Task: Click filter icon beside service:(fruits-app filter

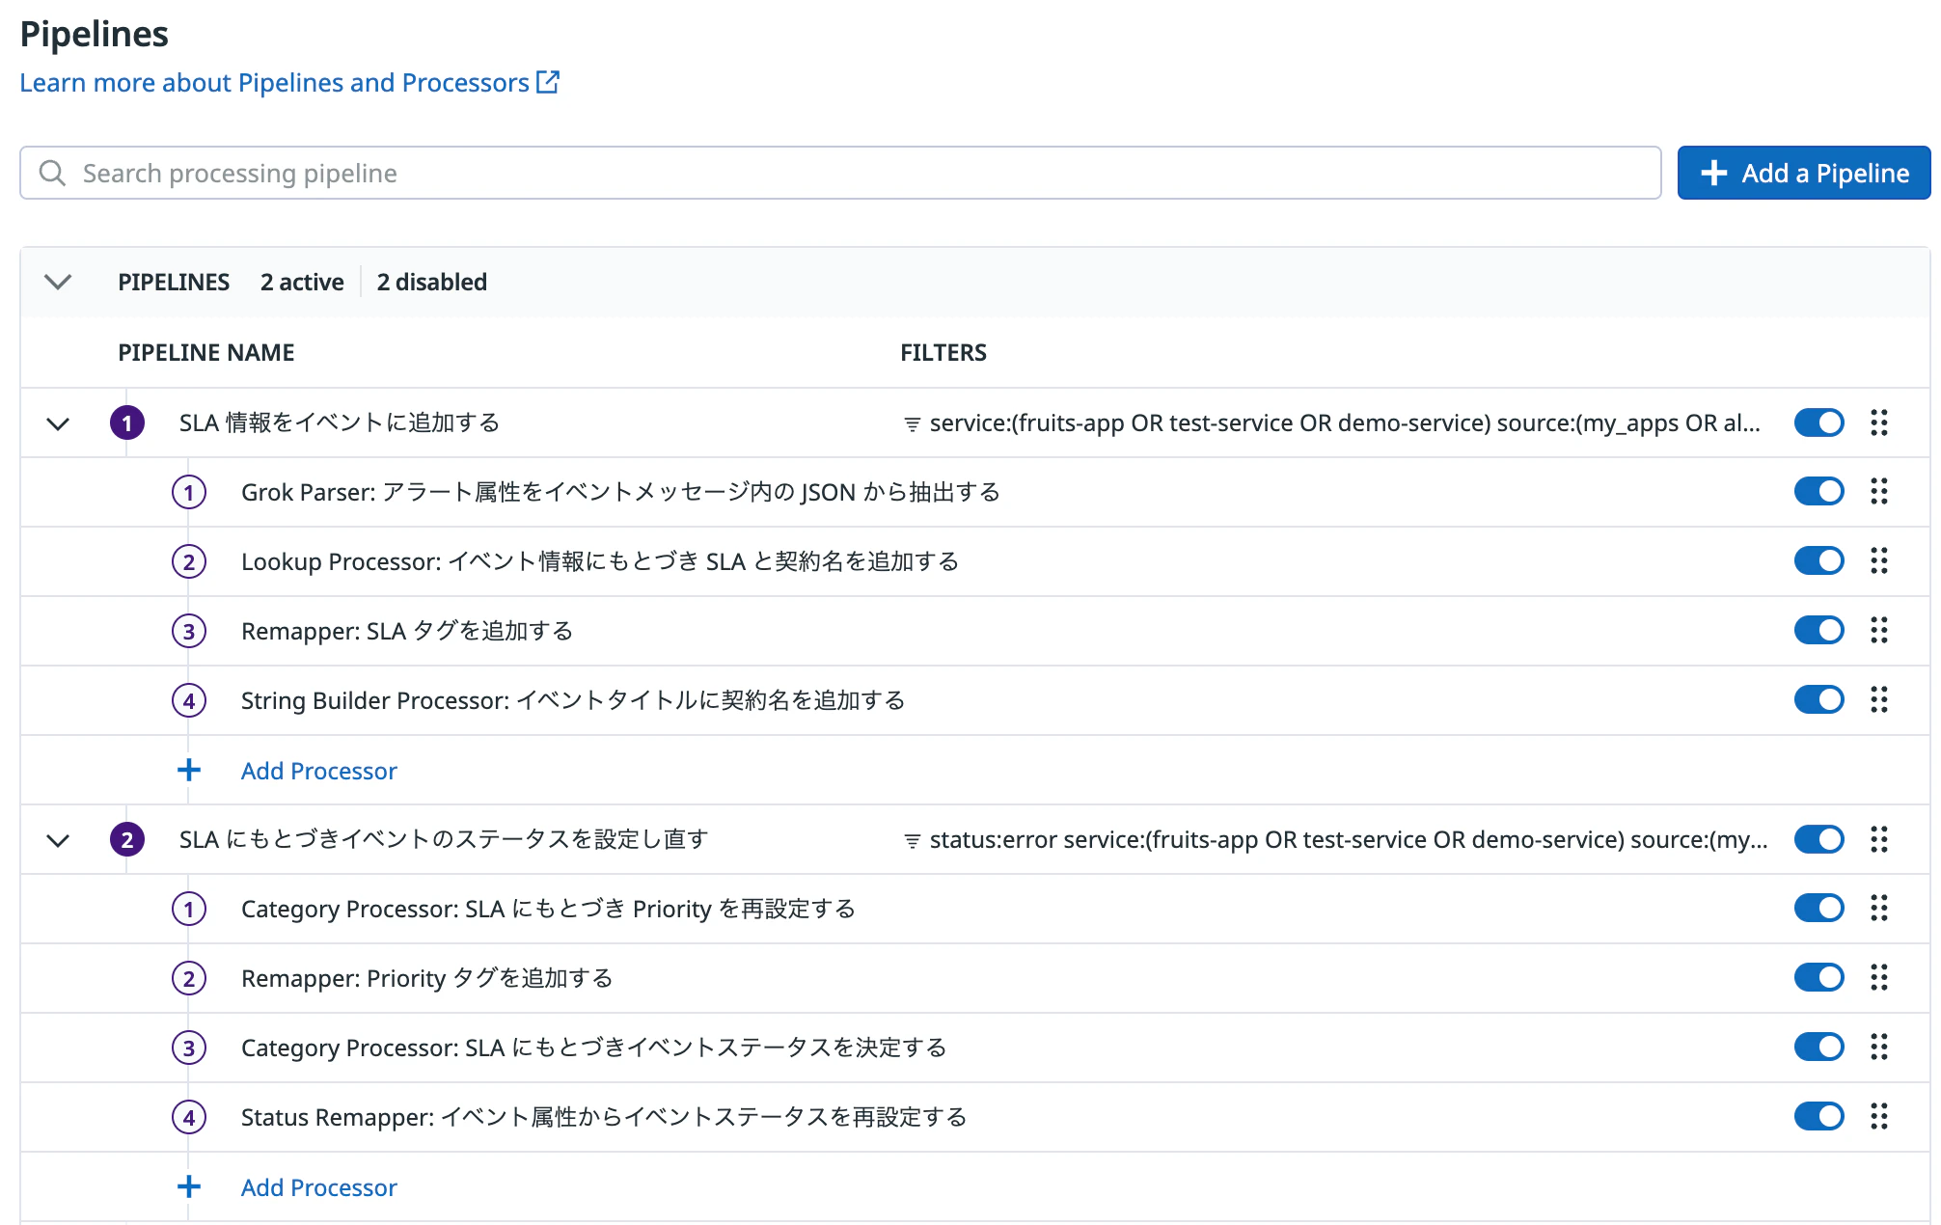Action: pos(912,424)
